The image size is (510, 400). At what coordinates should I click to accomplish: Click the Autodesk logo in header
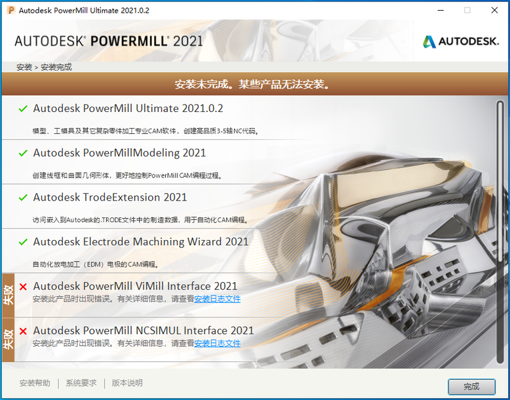pyautogui.click(x=461, y=41)
